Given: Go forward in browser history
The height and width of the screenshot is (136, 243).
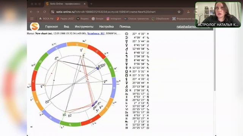Looking at the screenshot, I should (x=38, y=12).
